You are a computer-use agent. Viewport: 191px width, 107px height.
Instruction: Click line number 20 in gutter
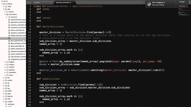[29, 61]
